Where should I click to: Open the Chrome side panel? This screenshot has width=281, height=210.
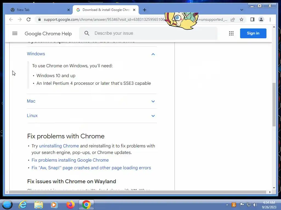pos(252,19)
